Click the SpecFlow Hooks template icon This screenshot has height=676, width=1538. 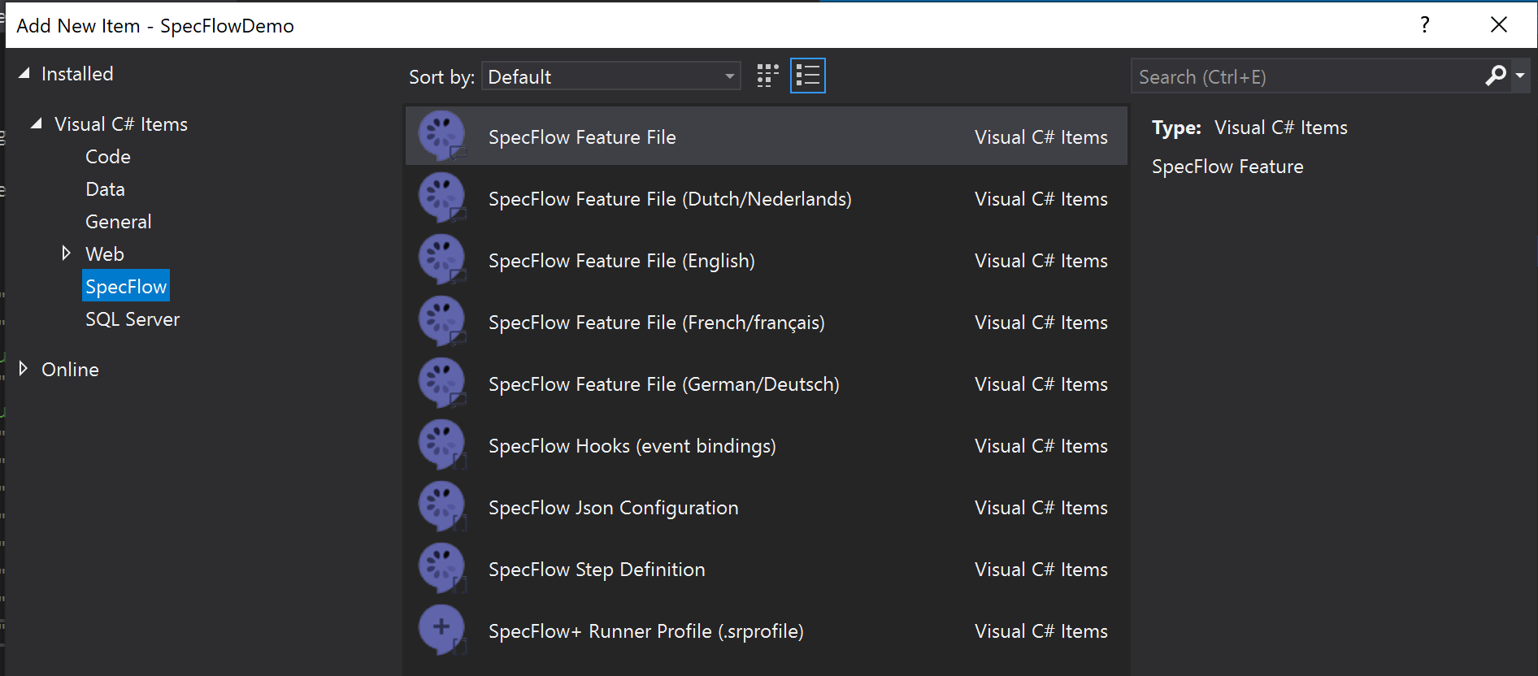[x=441, y=444]
